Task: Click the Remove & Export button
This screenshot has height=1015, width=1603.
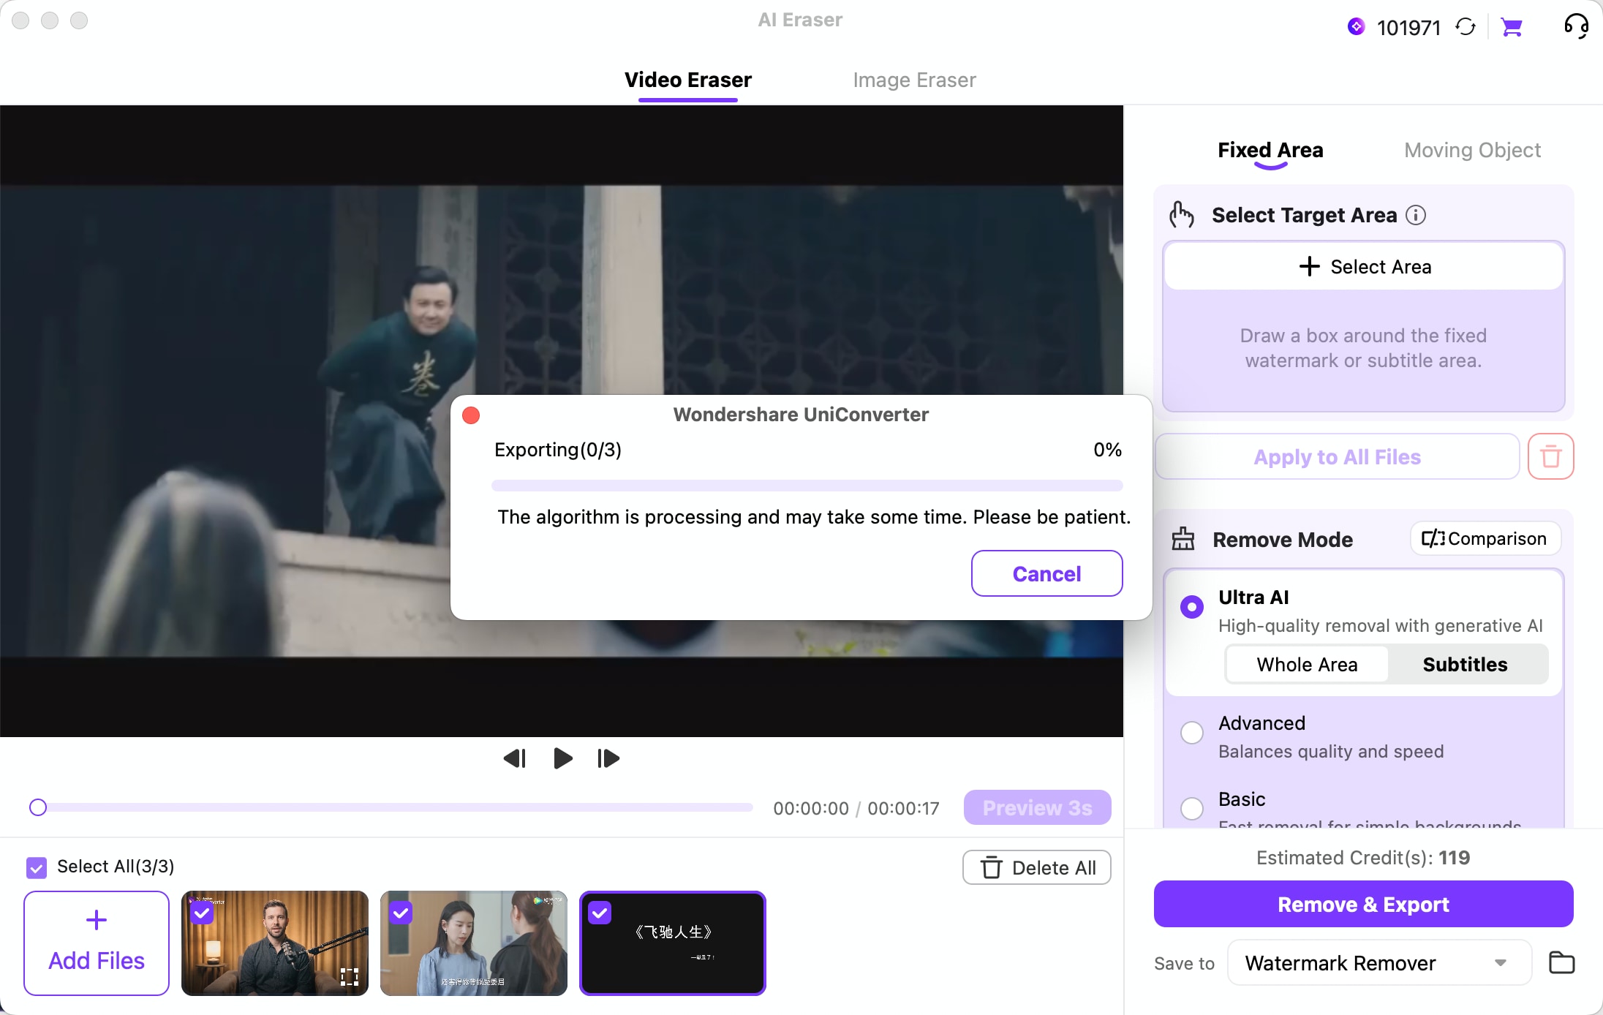Action: pos(1363,904)
